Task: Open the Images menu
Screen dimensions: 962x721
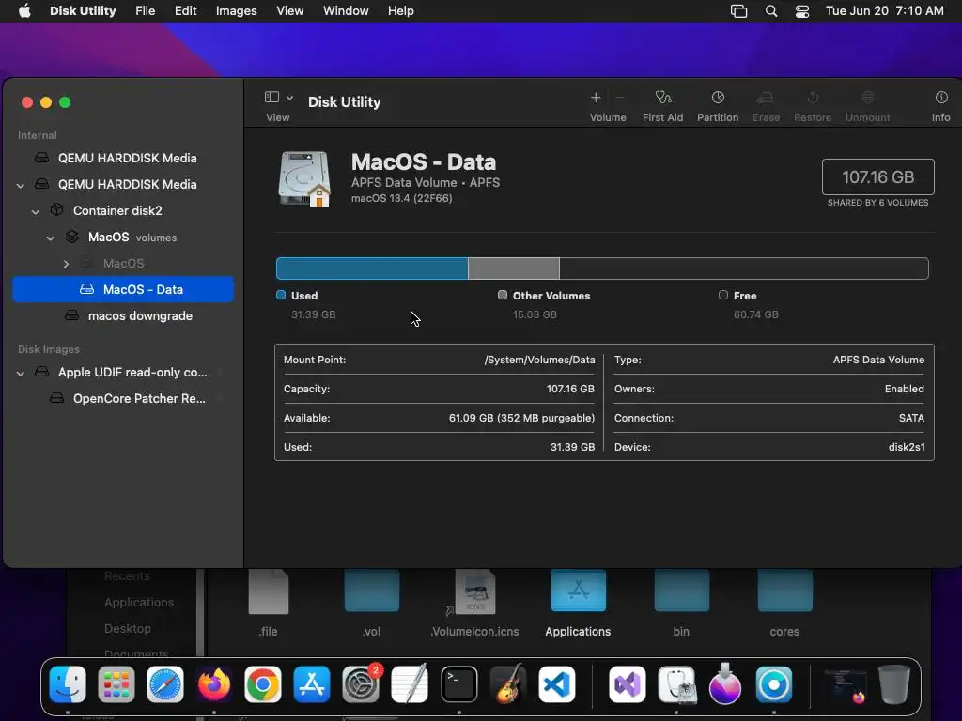Action: 236,11
